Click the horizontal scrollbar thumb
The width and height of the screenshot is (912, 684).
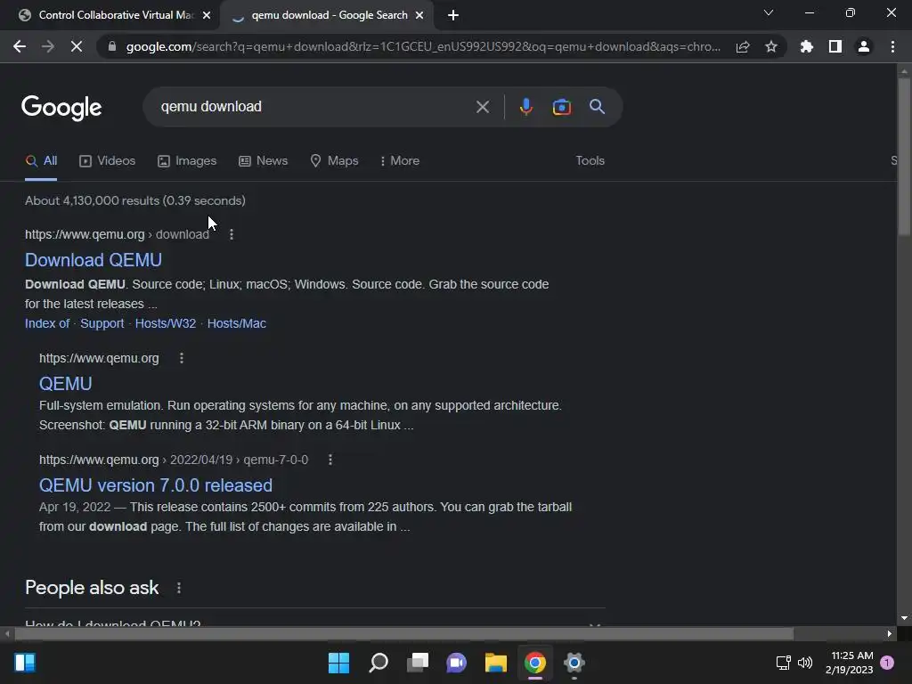tap(403, 633)
